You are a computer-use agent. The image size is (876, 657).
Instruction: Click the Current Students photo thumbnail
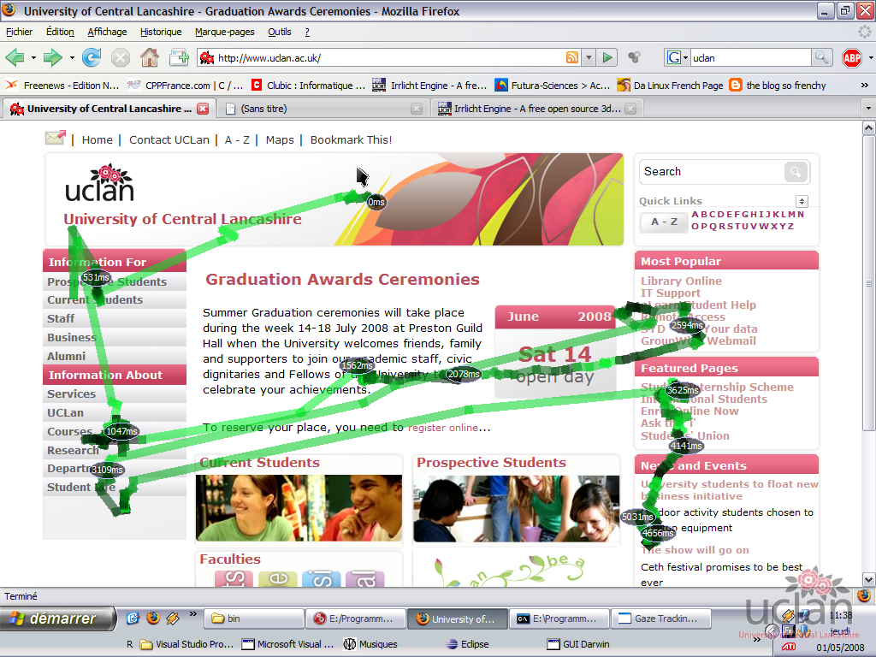[x=299, y=508]
